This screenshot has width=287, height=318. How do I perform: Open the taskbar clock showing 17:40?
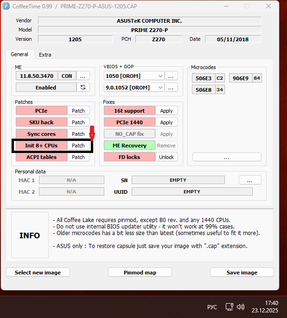pos(265,307)
